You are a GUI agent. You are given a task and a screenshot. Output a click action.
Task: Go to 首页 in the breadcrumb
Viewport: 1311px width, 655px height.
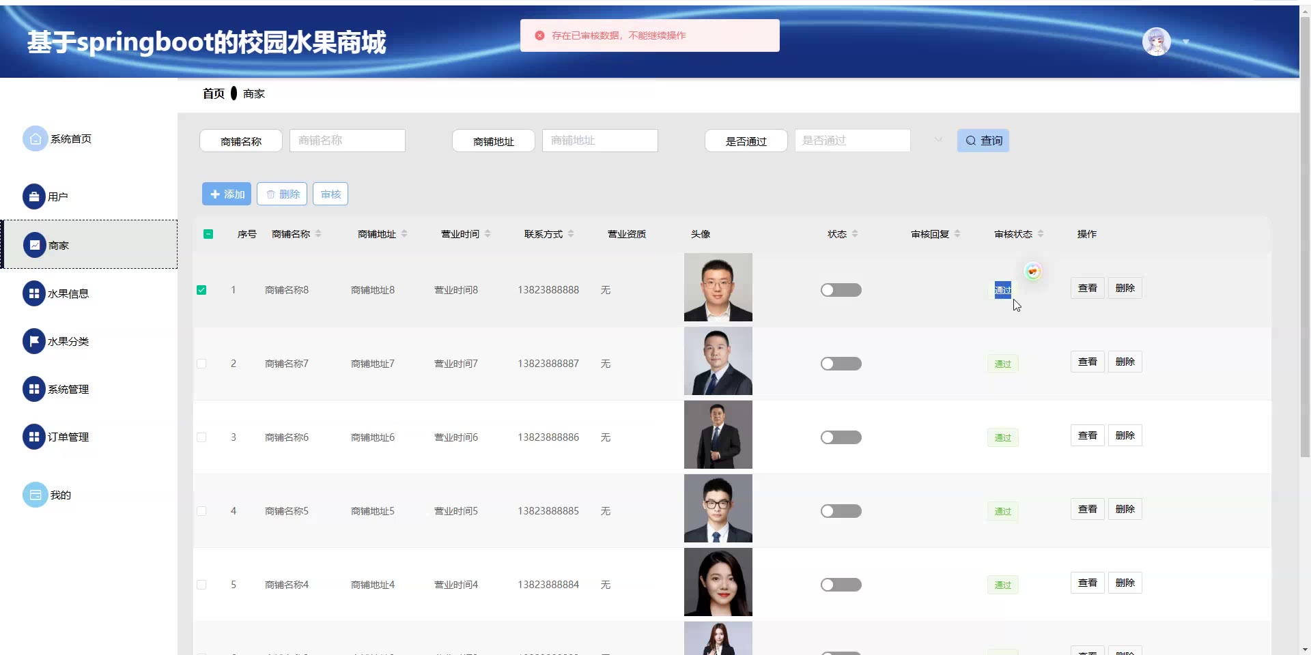[x=213, y=93]
